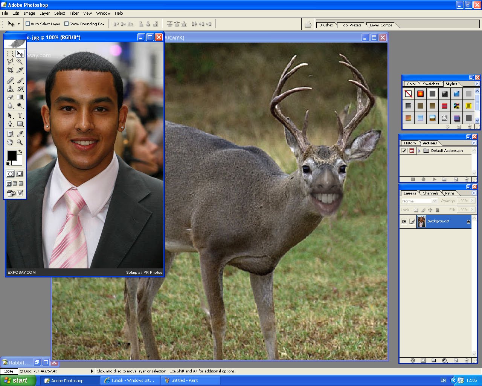Open the Actions panel flyout menu

coord(474,143)
